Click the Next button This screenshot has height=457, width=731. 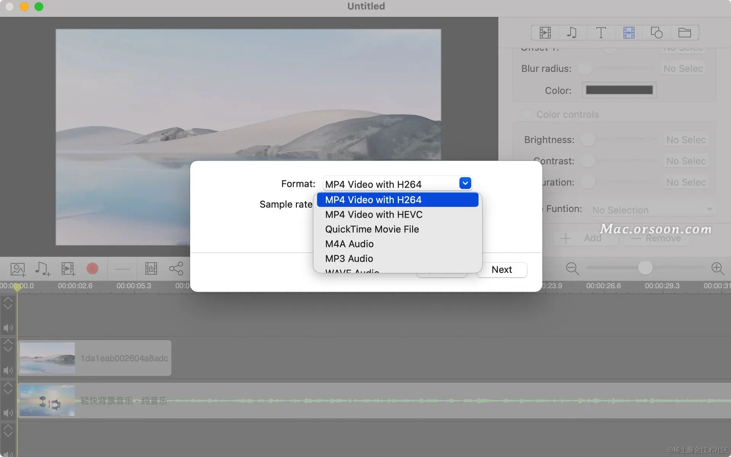pyautogui.click(x=501, y=270)
